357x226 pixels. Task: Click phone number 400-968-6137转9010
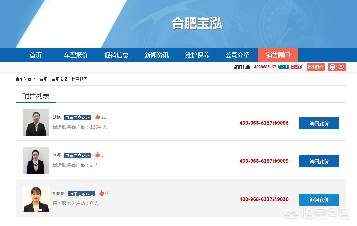(264, 199)
